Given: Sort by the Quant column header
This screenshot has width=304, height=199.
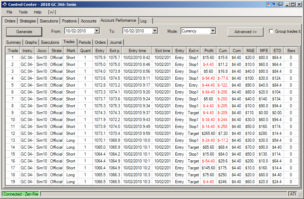Looking at the screenshot, I should [x=85, y=50].
